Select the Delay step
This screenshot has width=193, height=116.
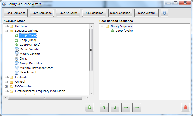coord(24,59)
